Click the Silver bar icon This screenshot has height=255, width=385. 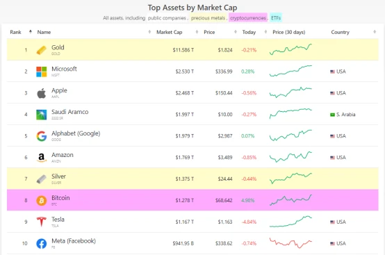point(41,179)
